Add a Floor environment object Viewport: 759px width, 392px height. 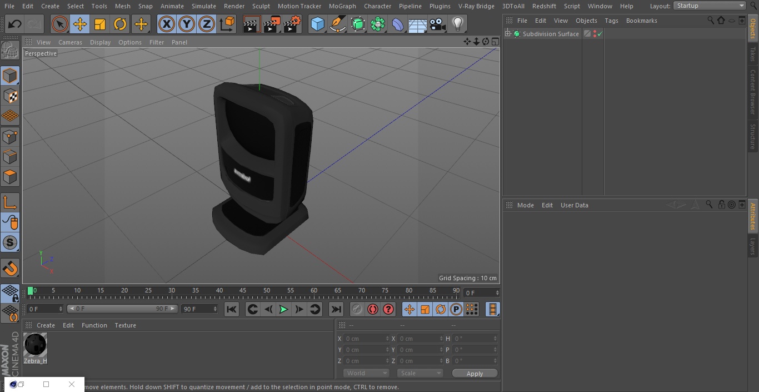418,24
